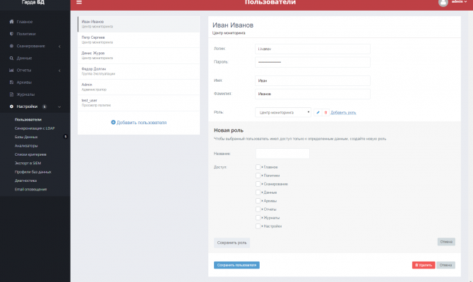Click the badge 5 next to Базы данных

65,137
